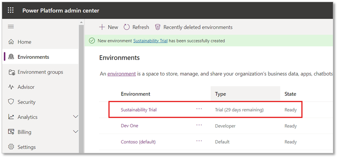Viewport: 338px width, 158px height.
Task: Follow the 'environment' help link
Action: click(x=122, y=74)
